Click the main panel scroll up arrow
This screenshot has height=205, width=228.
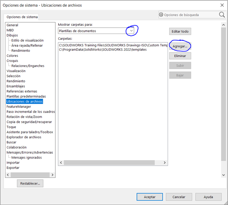223,25
